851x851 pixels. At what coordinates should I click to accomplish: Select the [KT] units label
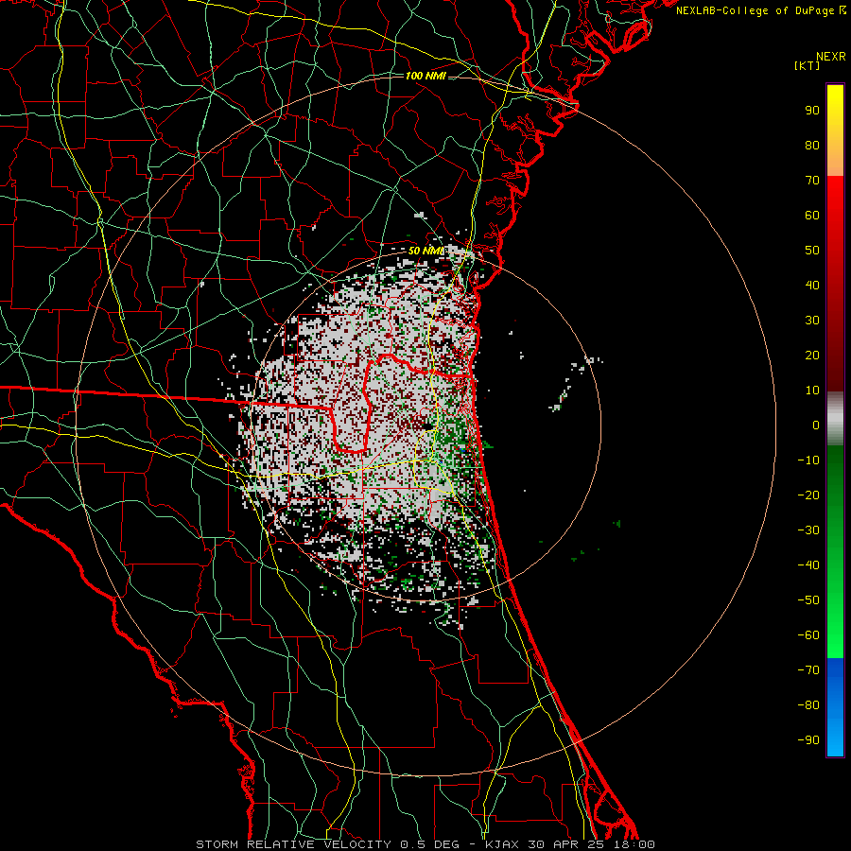(808, 65)
